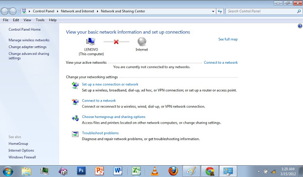Open Windows Explorer from the taskbar

27,171
